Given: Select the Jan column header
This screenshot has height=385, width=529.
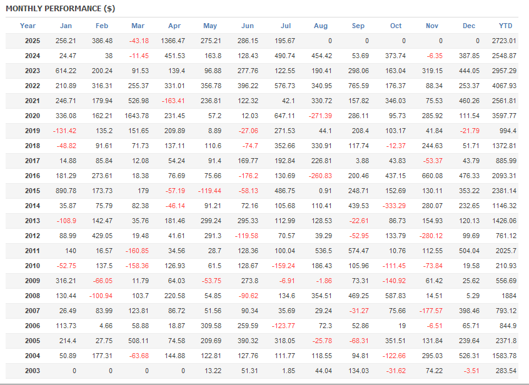Looking at the screenshot, I should pos(66,26).
